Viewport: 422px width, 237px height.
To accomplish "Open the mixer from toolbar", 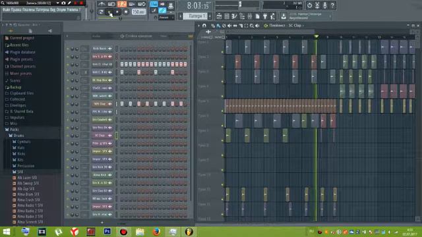I will click(x=250, y=16).
